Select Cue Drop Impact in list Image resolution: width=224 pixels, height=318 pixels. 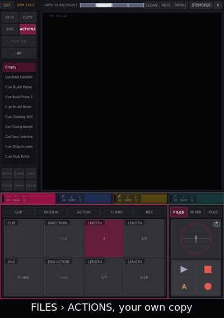19,146
